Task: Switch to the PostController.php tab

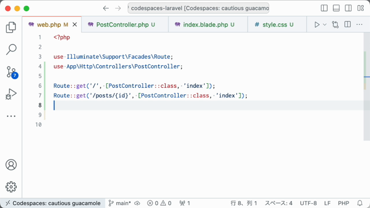Action: (125, 24)
